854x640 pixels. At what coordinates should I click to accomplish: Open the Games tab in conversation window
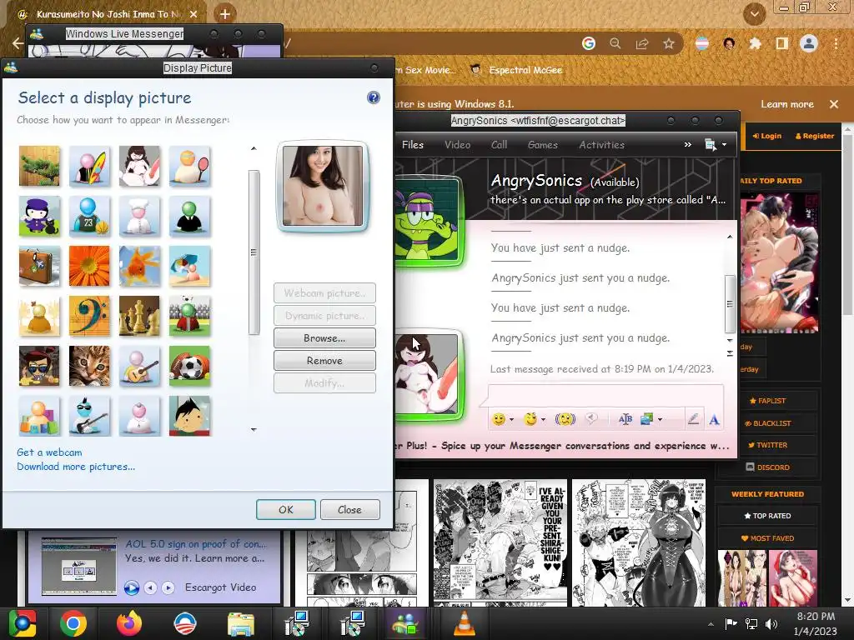coord(542,145)
